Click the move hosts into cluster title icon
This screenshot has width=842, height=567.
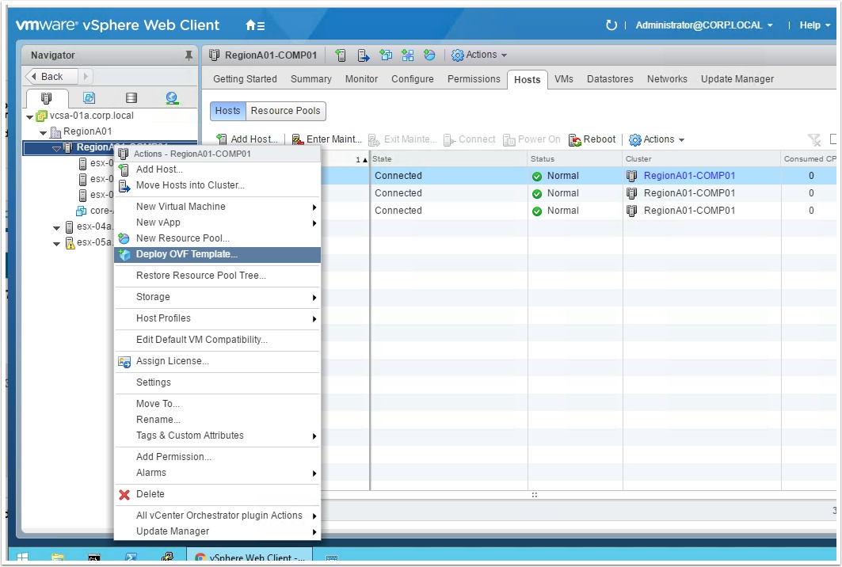pyautogui.click(x=364, y=55)
